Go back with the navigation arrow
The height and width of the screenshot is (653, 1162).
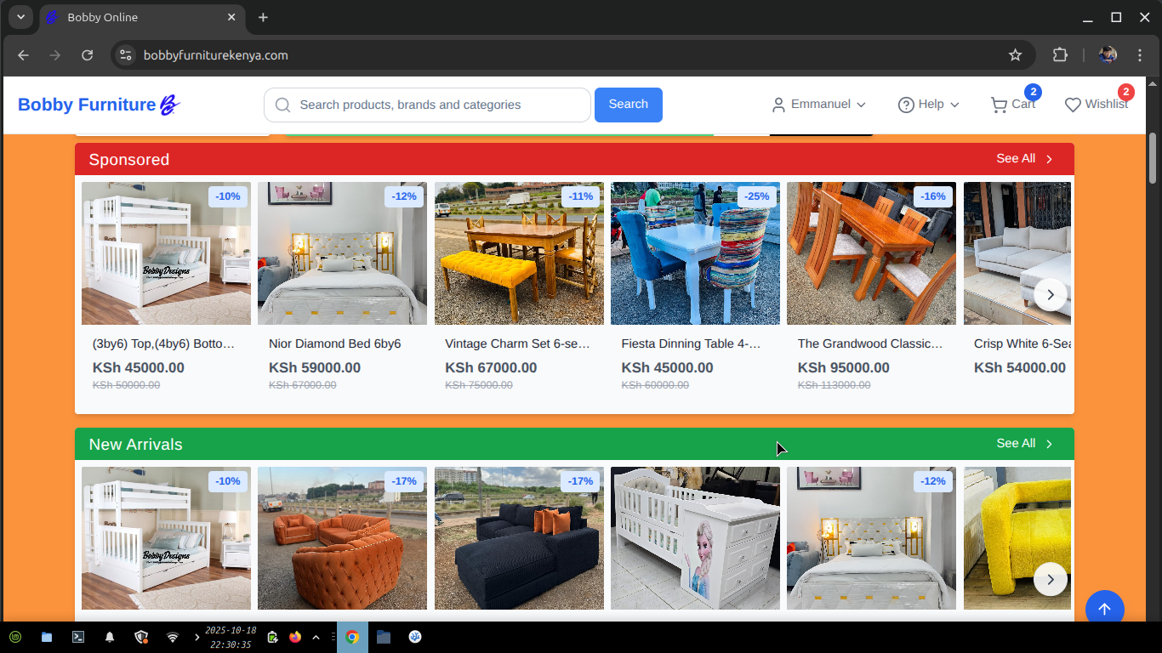[x=23, y=54]
